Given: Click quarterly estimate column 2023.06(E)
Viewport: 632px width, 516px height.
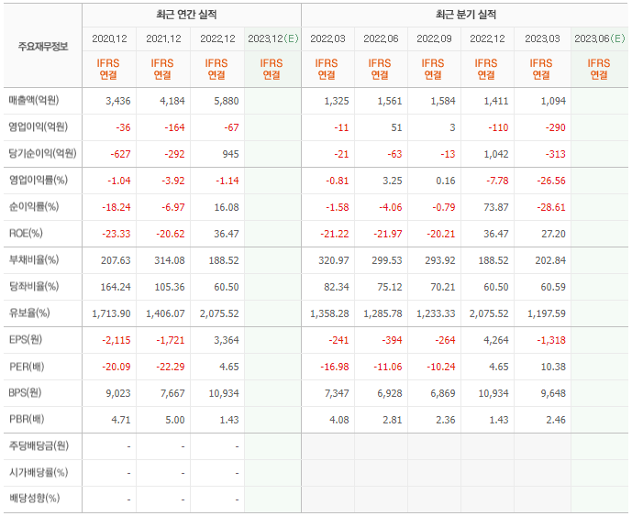Looking at the screenshot, I should click(x=599, y=38).
